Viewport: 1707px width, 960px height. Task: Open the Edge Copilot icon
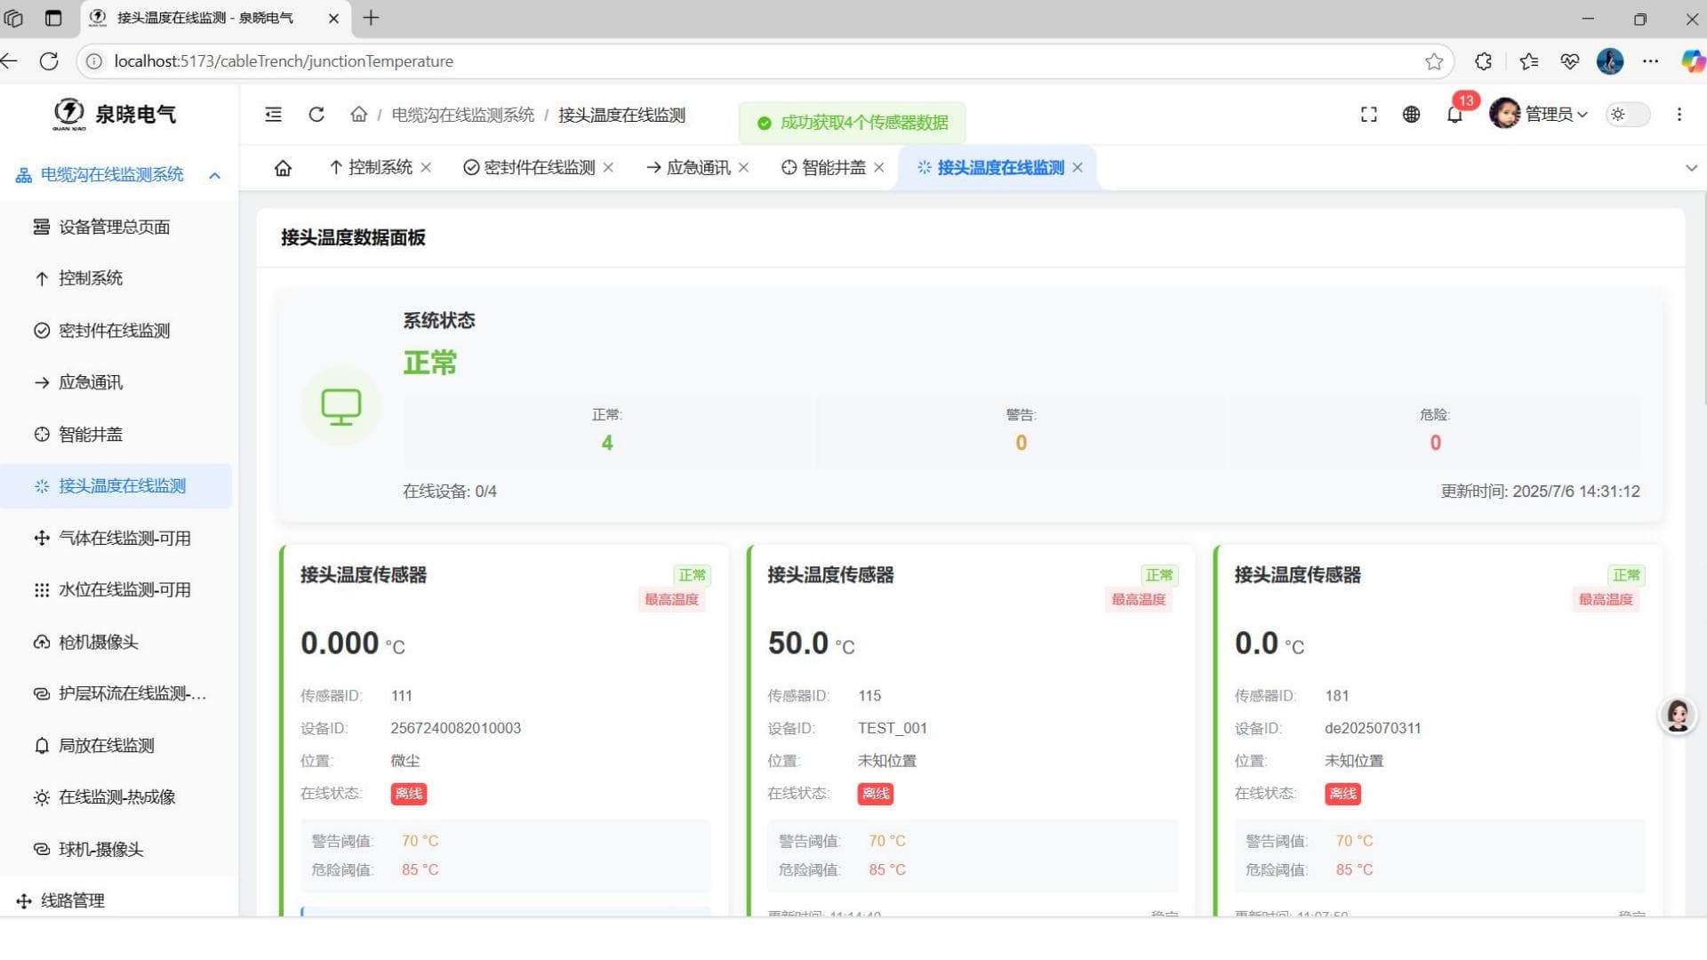[x=1692, y=61]
